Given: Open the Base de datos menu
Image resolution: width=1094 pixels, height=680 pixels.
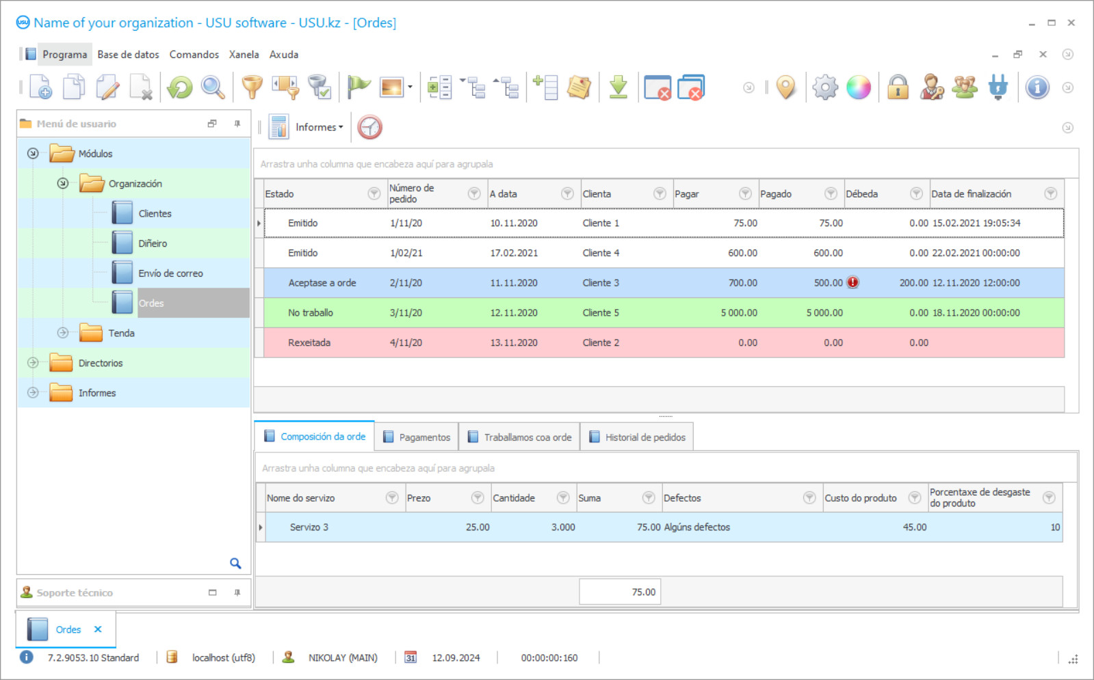Looking at the screenshot, I should coord(128,55).
